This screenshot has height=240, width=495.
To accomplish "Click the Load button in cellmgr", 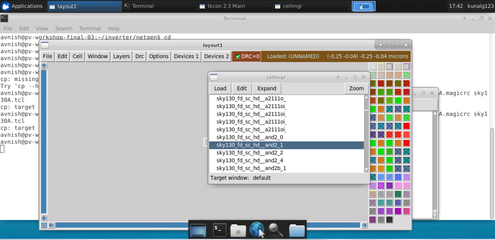I will (220, 88).
